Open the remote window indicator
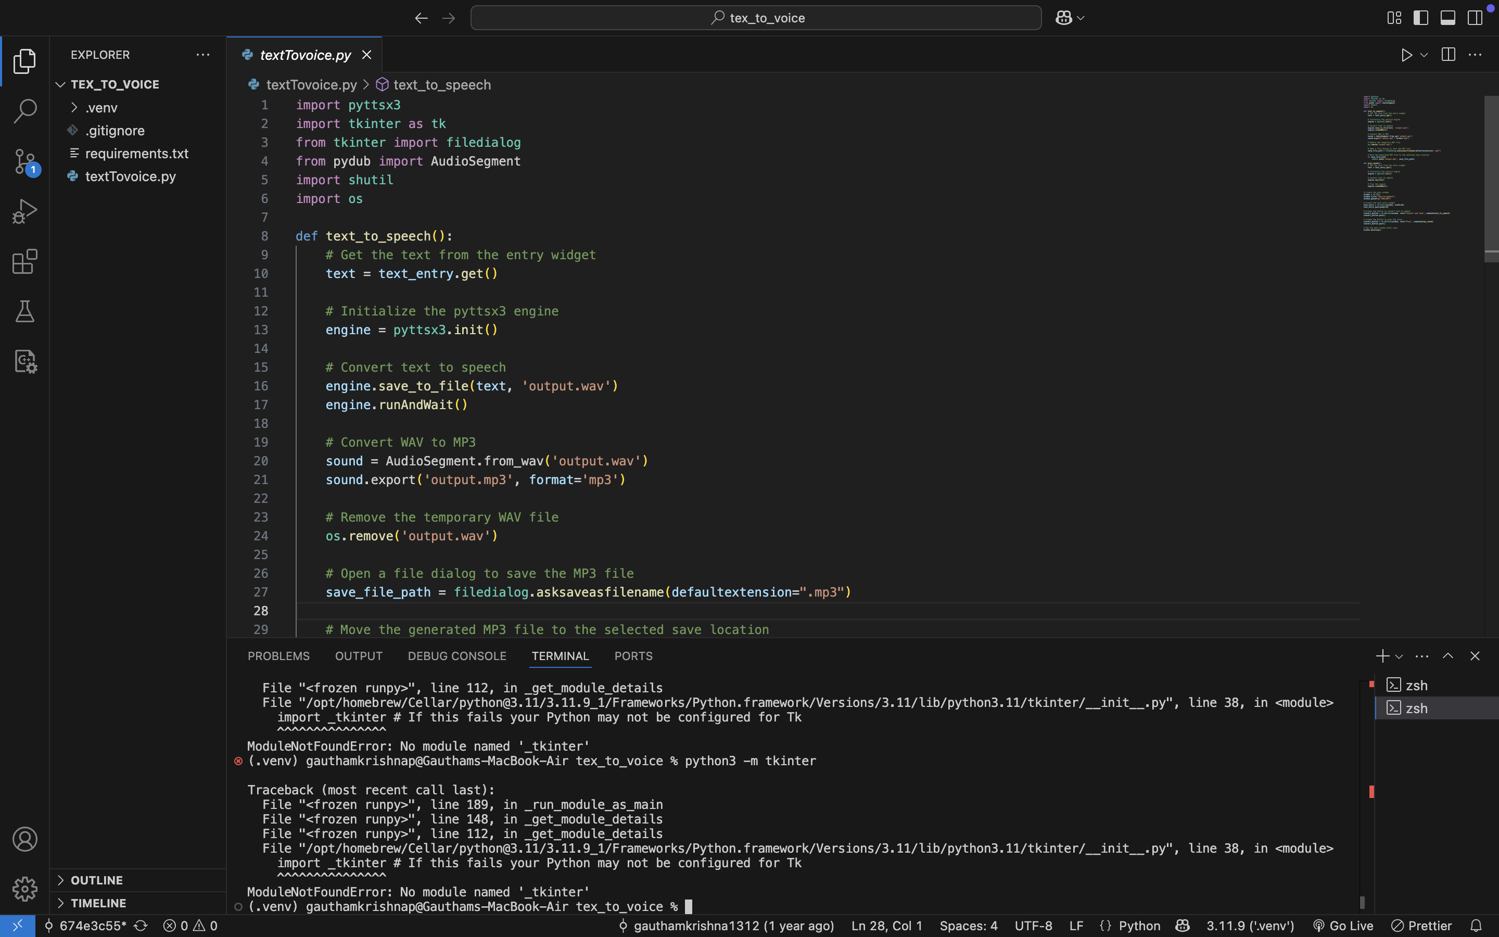Image resolution: width=1499 pixels, height=937 pixels. click(17, 926)
